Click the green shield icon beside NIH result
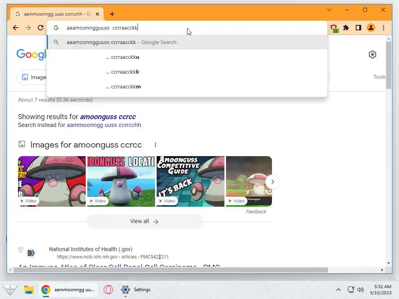The height and width of the screenshot is (299, 399). [21, 250]
